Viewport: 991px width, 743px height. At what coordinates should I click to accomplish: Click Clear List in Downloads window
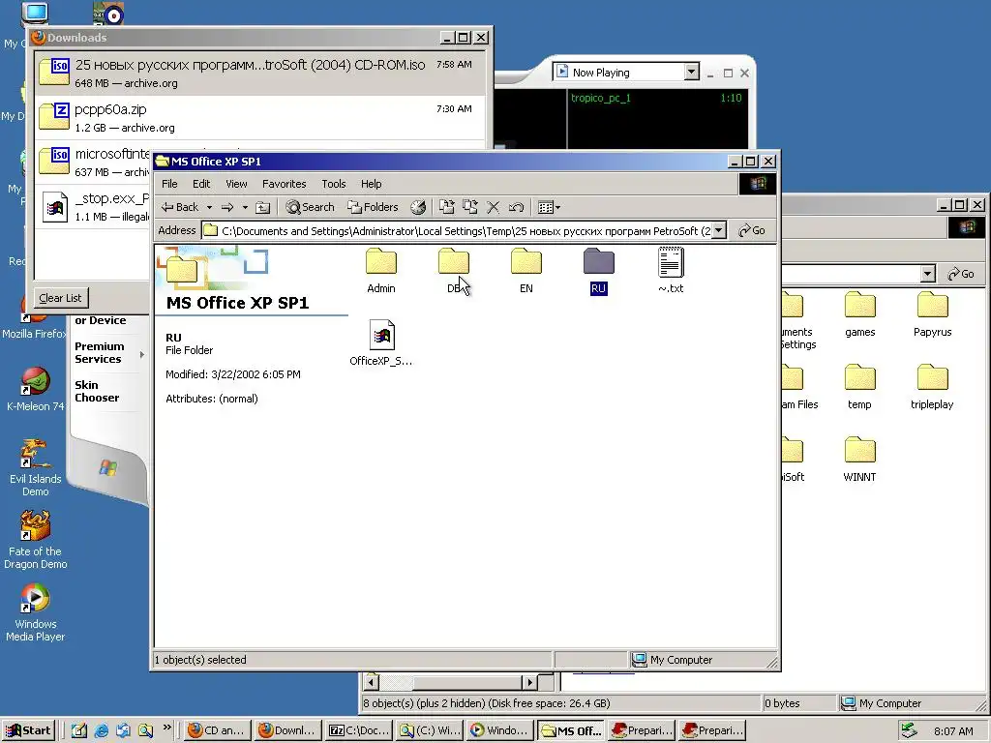click(60, 298)
